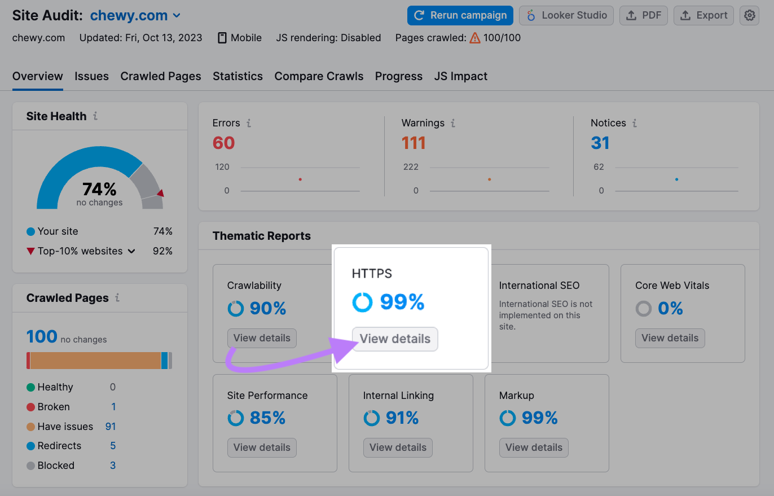Click the blue Your site legend dot
The width and height of the screenshot is (774, 496).
coord(30,231)
